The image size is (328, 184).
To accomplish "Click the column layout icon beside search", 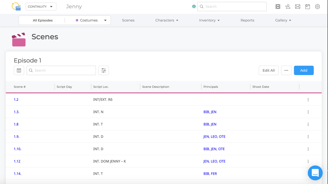I will (19, 70).
